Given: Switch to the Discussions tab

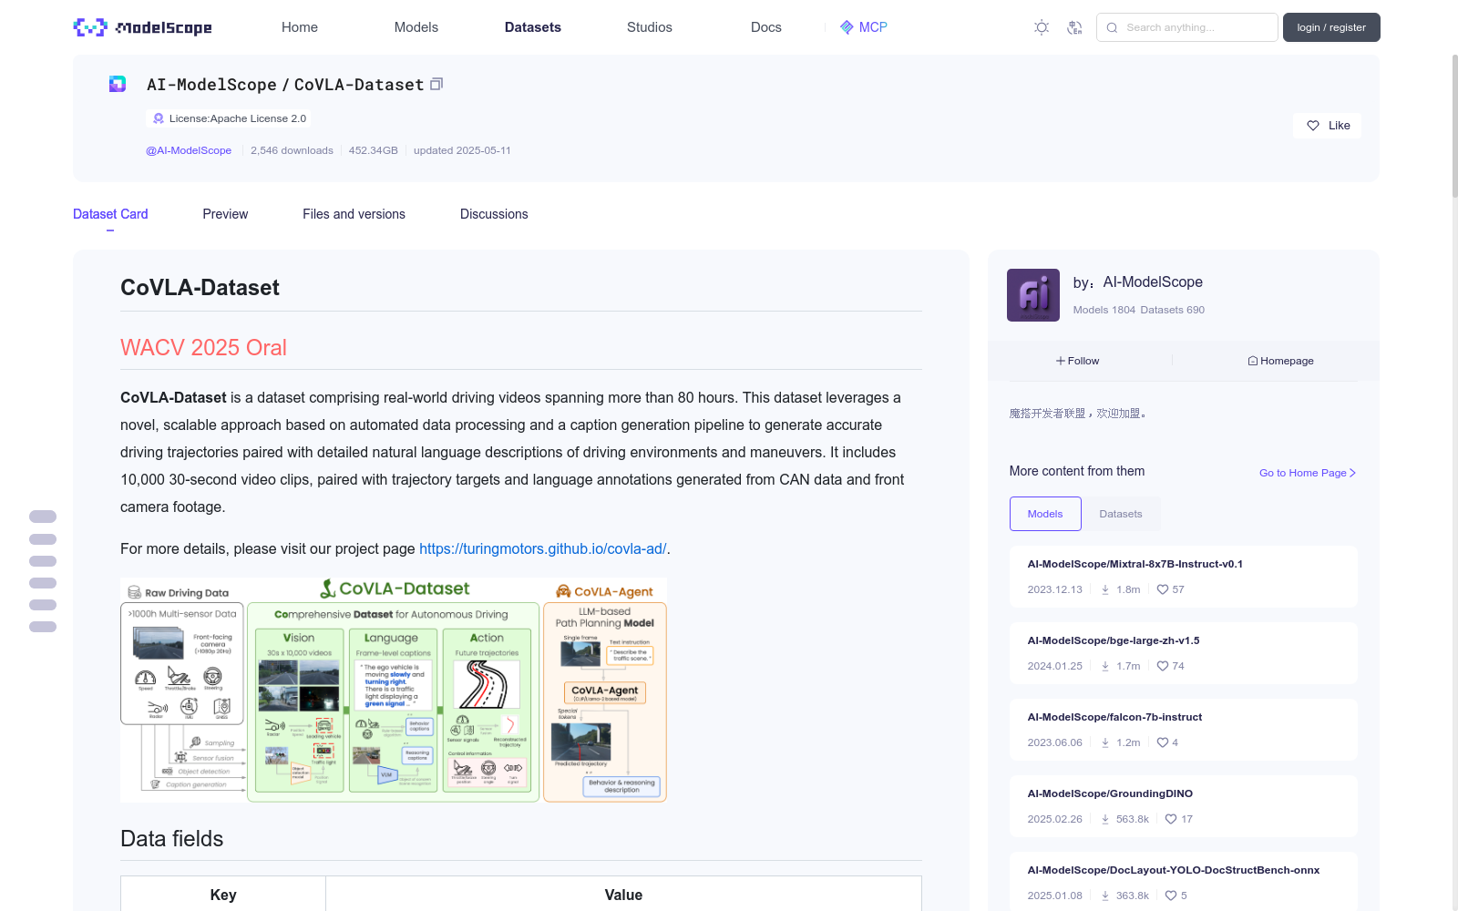Looking at the screenshot, I should (494, 214).
